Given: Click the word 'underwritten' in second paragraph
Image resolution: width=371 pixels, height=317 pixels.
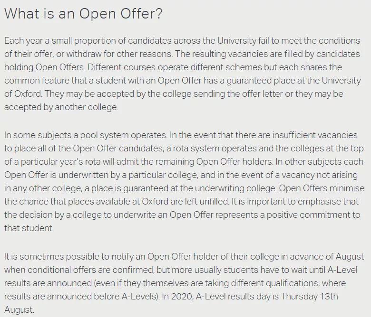Looking at the screenshot, I should [84, 175].
